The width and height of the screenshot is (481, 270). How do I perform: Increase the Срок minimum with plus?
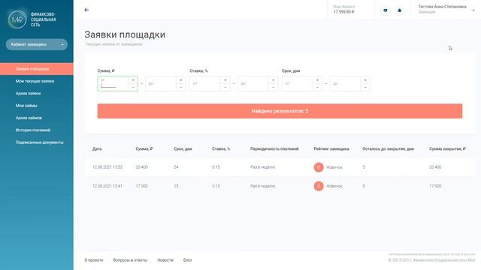317,80
